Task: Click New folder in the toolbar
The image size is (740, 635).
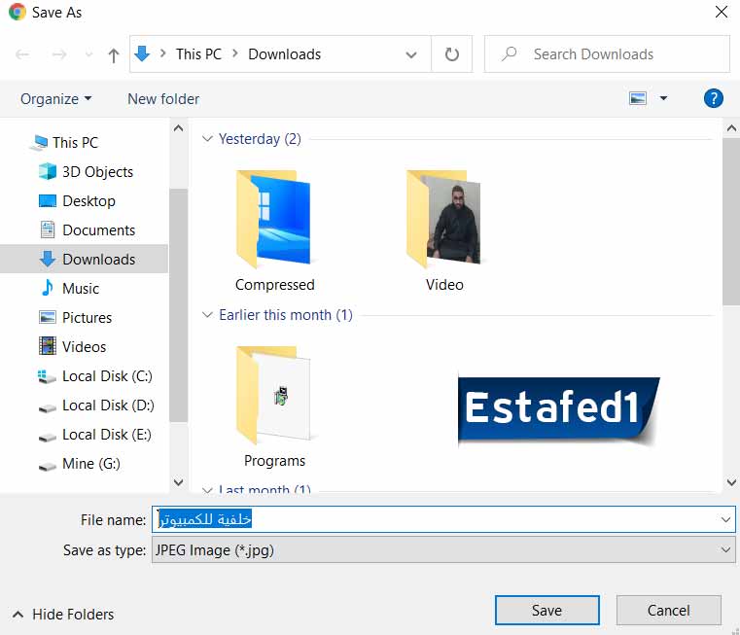Action: pyautogui.click(x=163, y=99)
